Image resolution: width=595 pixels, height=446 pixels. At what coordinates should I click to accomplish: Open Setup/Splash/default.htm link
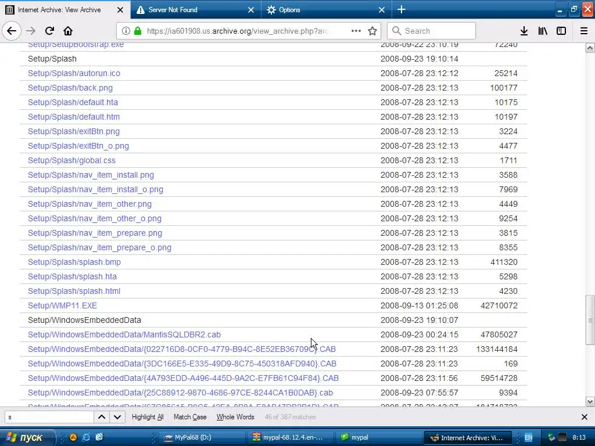[74, 117]
